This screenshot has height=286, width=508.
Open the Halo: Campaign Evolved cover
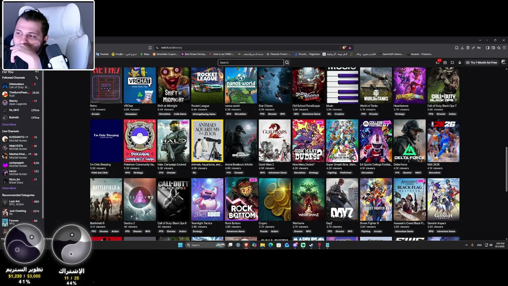tap(173, 141)
